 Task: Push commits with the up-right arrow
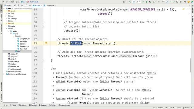[x=174, y=2]
